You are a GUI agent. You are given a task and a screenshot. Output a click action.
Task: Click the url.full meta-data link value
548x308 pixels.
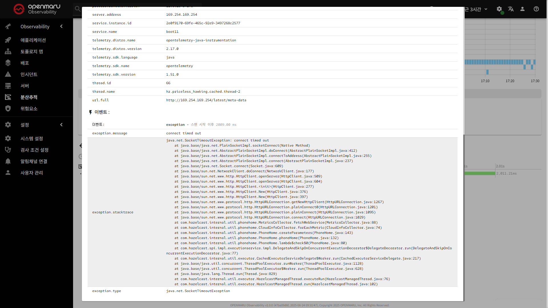point(206,100)
